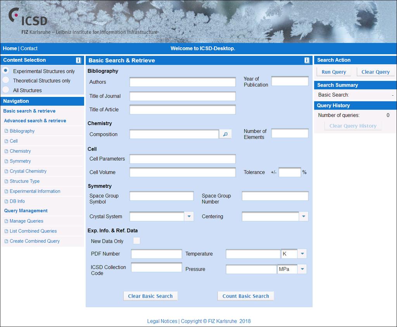Tick the New Data Only checkbox
This screenshot has height=327, width=397.
(137, 241)
